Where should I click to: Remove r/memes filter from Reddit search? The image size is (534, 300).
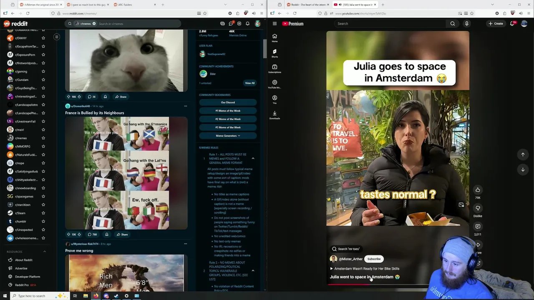[x=94, y=24]
